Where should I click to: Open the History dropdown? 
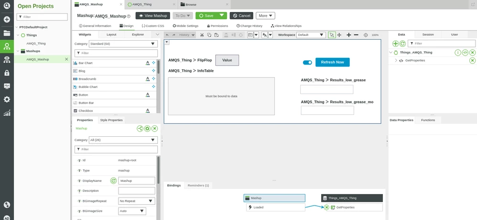pyautogui.click(x=186, y=35)
